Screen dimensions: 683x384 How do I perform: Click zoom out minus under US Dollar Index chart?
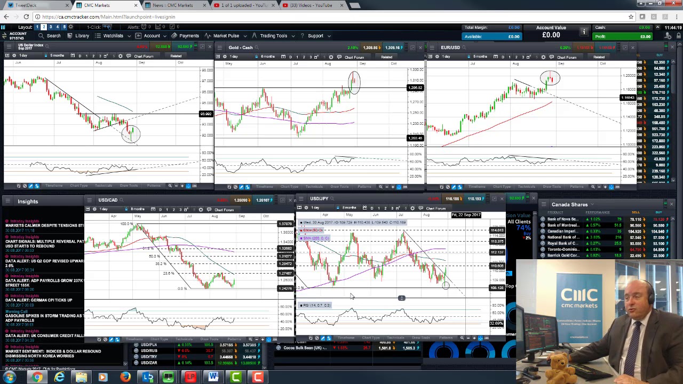(176, 186)
